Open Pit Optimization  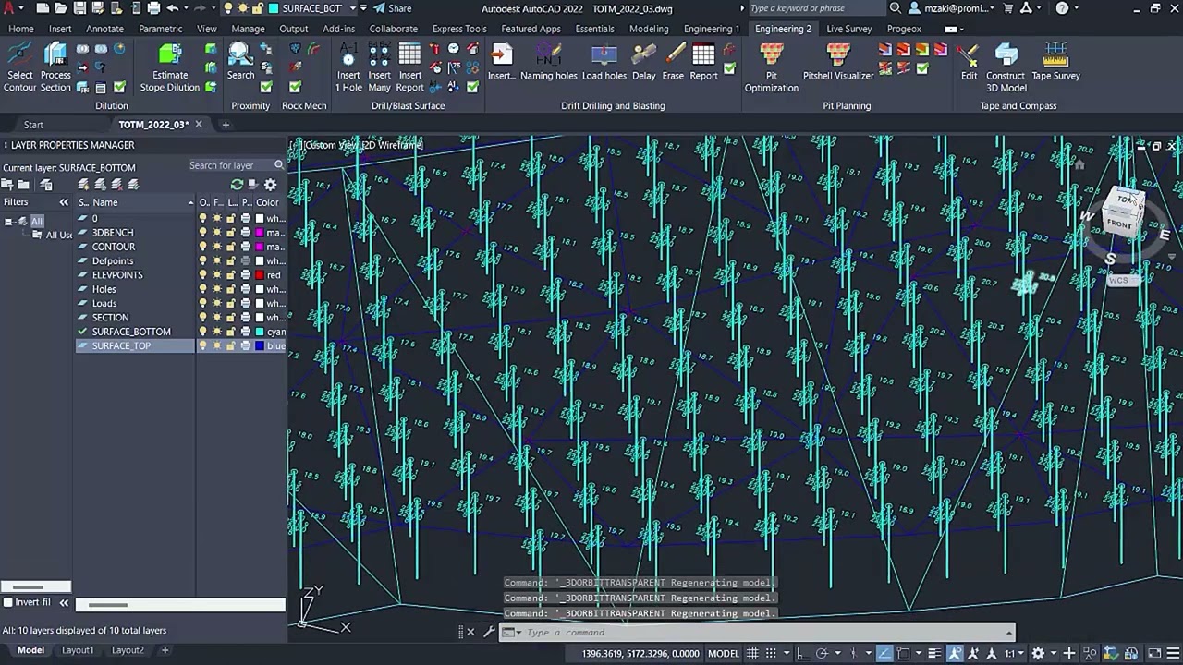[x=772, y=66]
